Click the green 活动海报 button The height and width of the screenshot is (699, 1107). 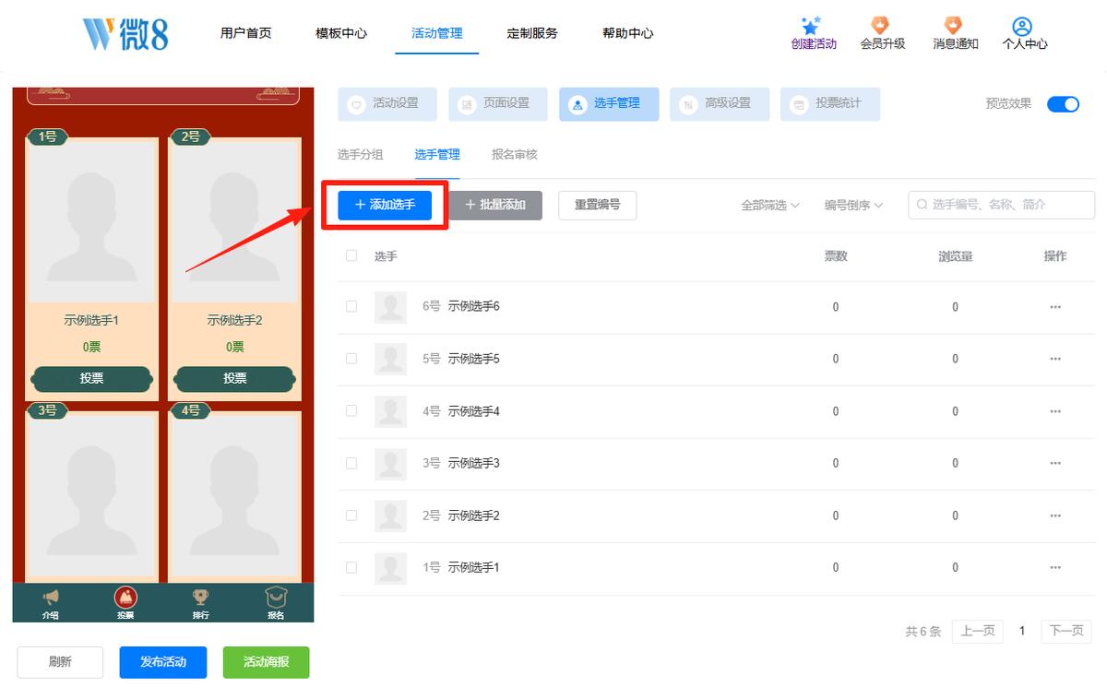(x=266, y=662)
